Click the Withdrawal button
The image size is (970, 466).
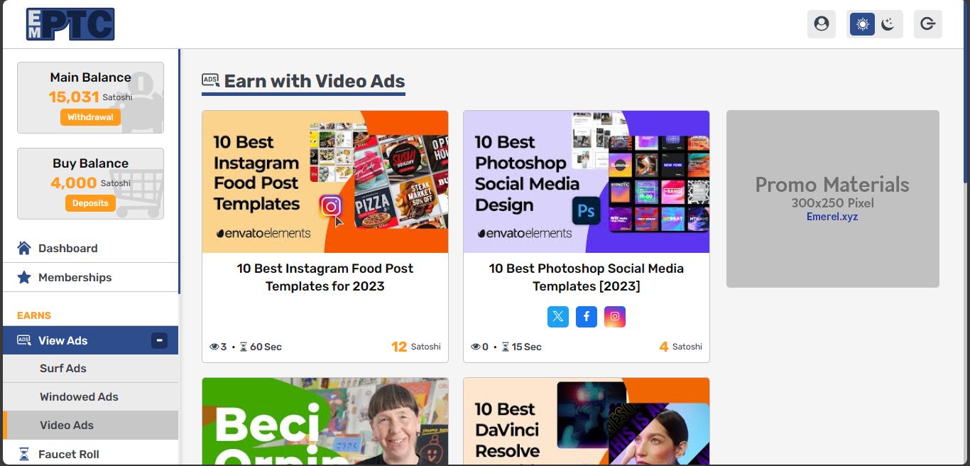coord(90,117)
